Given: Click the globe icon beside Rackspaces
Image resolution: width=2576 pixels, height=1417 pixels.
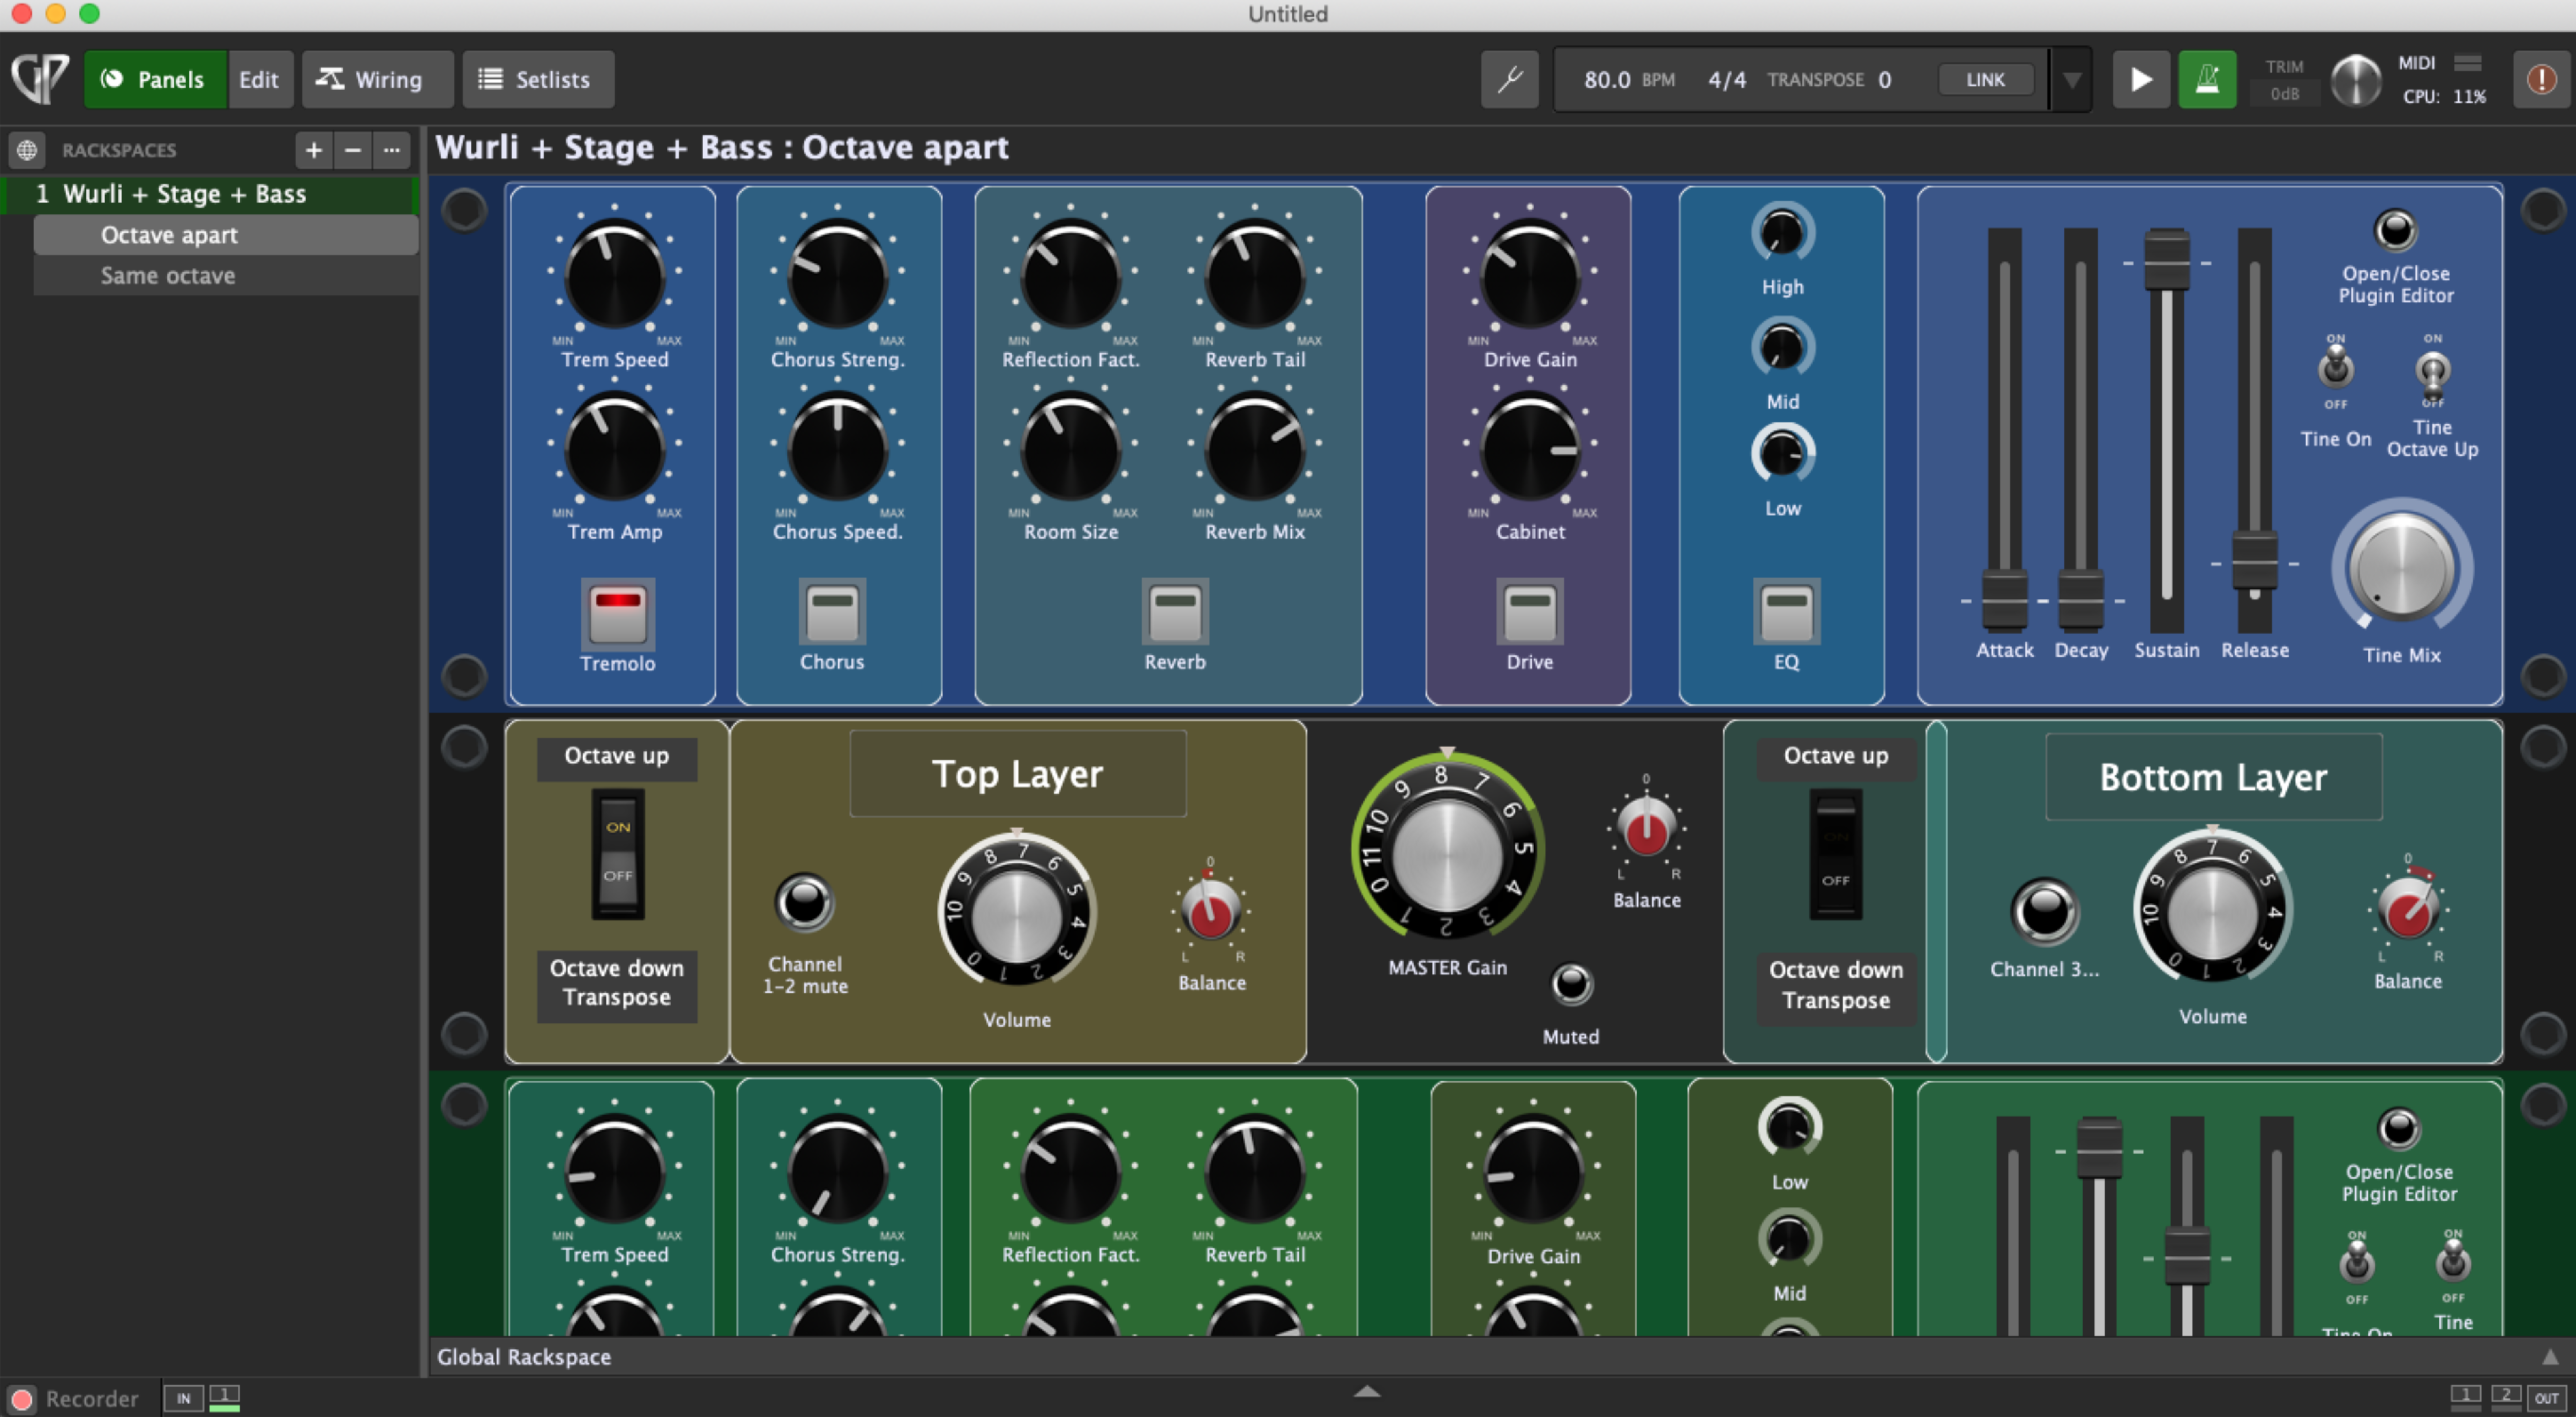Looking at the screenshot, I should point(27,150).
